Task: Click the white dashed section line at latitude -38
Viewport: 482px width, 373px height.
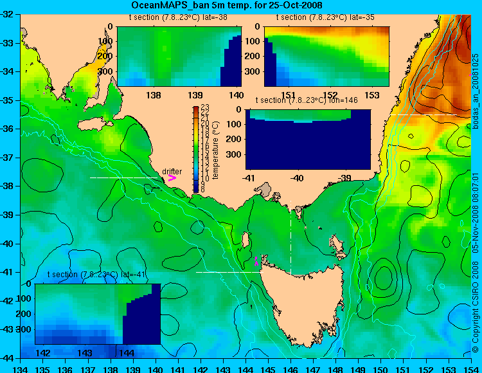Action: point(123,177)
